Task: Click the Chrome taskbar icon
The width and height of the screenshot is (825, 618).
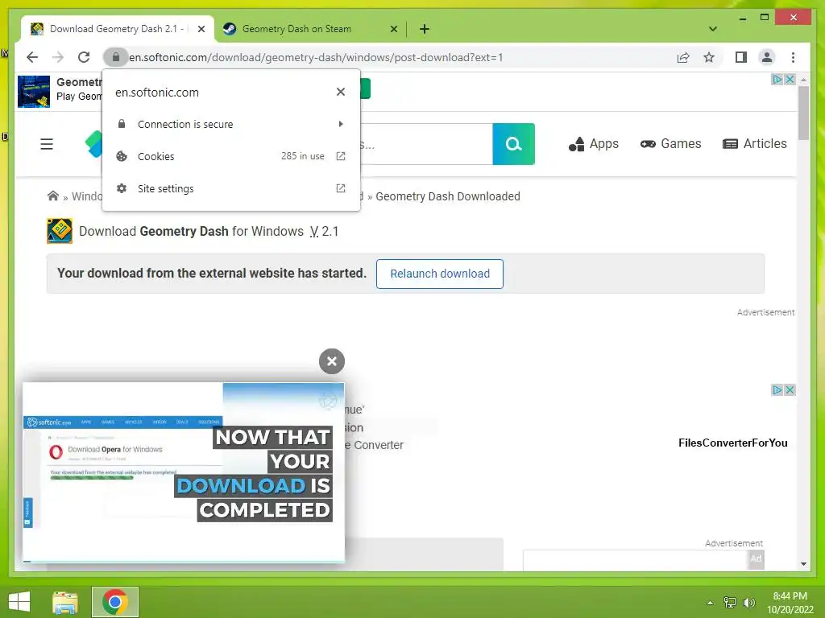Action: [x=115, y=602]
